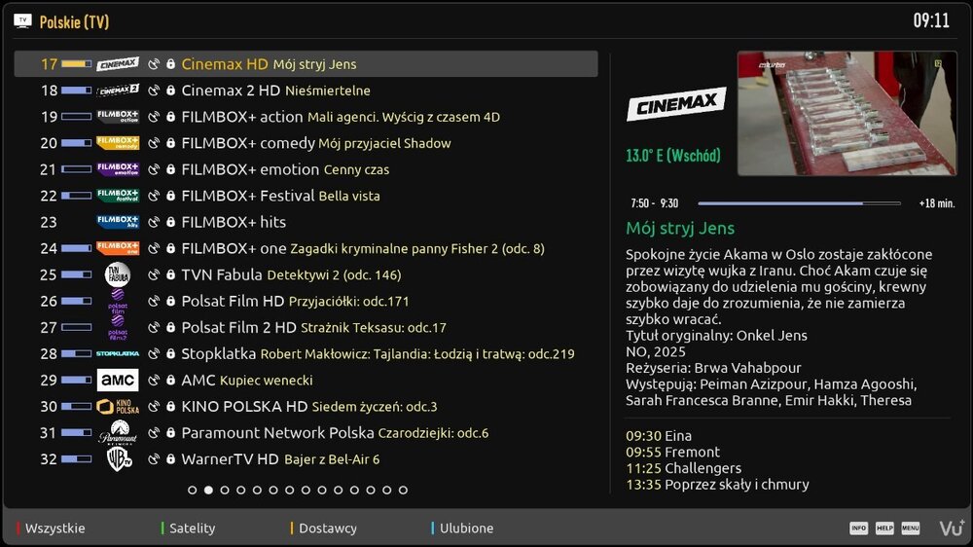Click the Paramount Network Polska logo
This screenshot has width=973, height=547.
click(x=118, y=433)
